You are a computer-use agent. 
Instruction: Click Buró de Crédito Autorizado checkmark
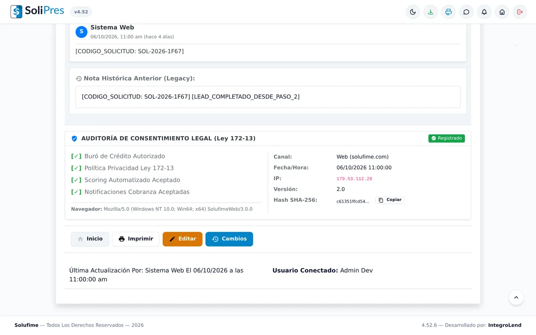coord(76,156)
